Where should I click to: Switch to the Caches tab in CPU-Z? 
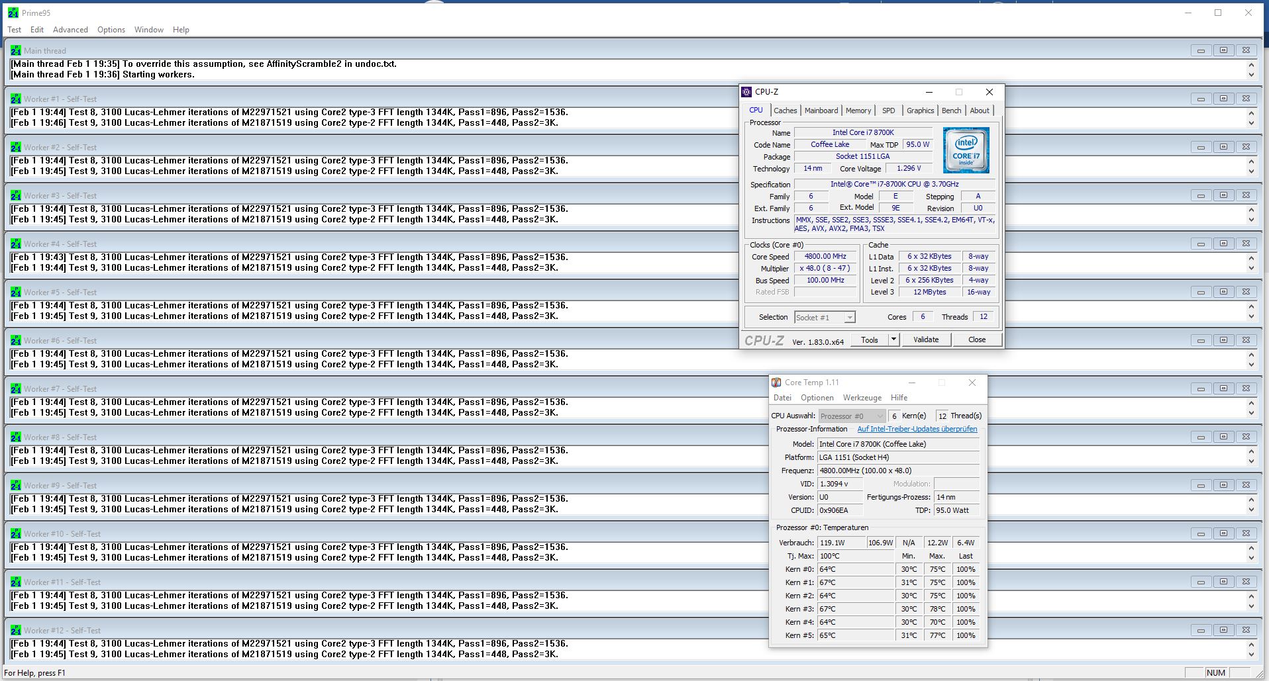786,111
